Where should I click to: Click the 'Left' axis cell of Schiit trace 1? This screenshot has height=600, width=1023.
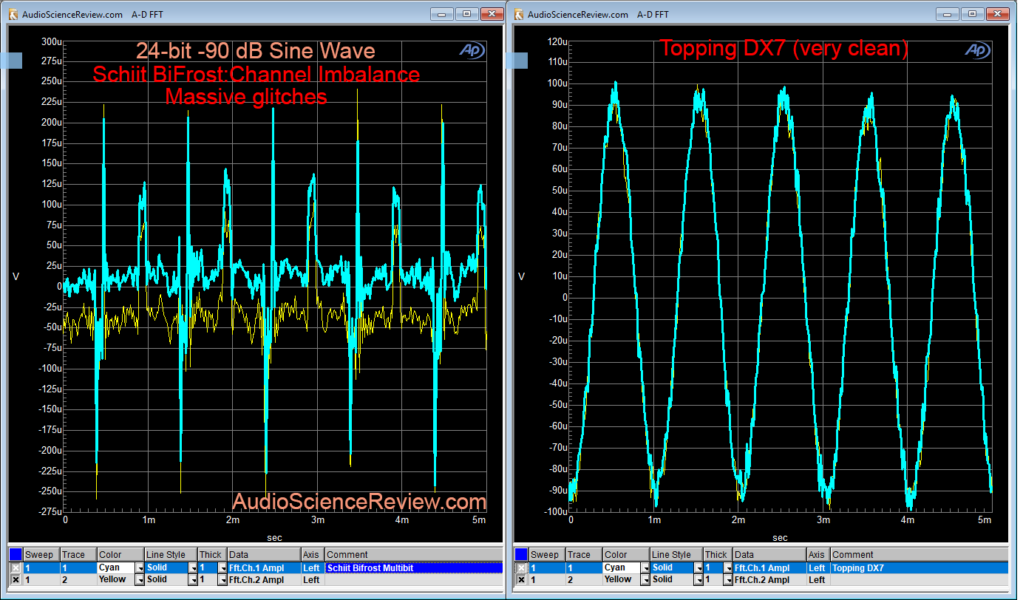pos(313,567)
